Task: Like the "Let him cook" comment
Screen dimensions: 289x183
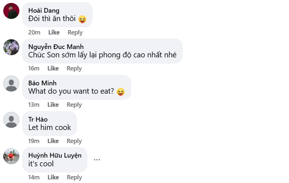Action: tap(53, 141)
